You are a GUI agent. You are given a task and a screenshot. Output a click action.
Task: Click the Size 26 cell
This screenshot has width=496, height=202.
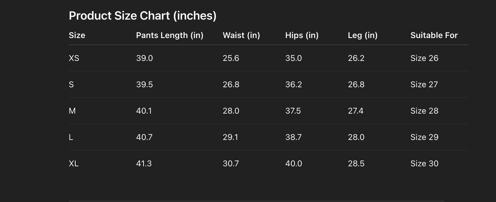(424, 58)
